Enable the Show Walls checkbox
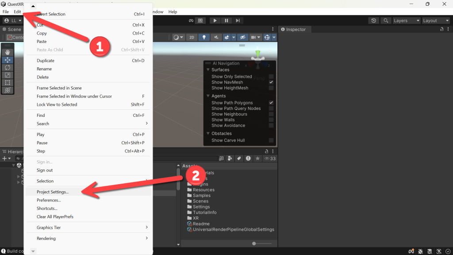The height and width of the screenshot is (255, 453). pos(271,120)
